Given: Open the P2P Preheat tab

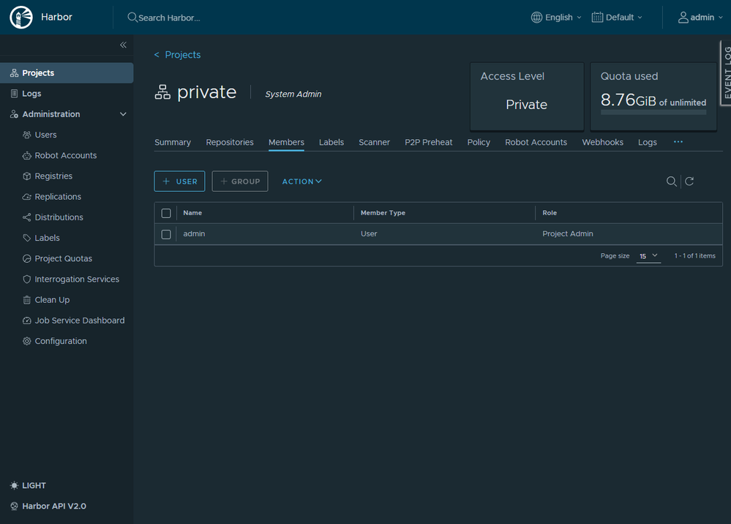Looking at the screenshot, I should (429, 142).
